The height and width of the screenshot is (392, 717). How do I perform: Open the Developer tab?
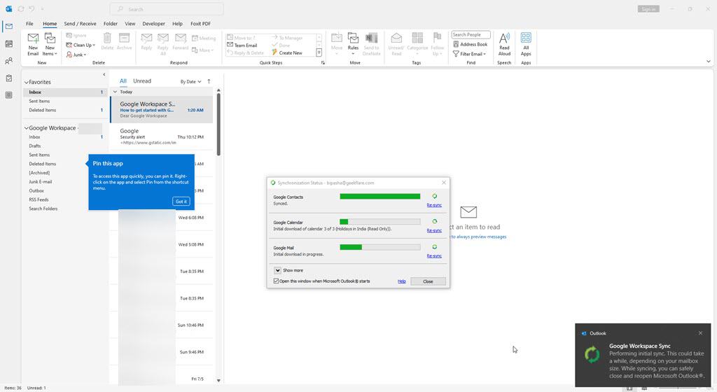click(153, 24)
